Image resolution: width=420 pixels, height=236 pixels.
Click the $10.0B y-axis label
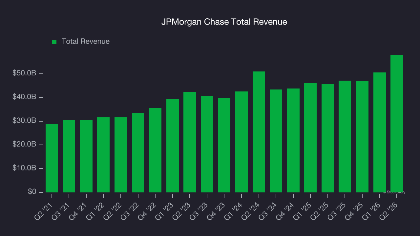(x=24, y=168)
